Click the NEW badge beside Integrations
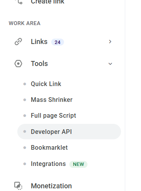141x191 pixels. click(78, 164)
